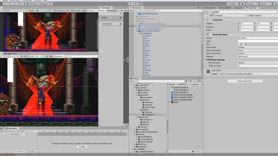Click the Step frame button in toolbar
Image resolution: width=278 pixels, height=156 pixels.
click(141, 4)
